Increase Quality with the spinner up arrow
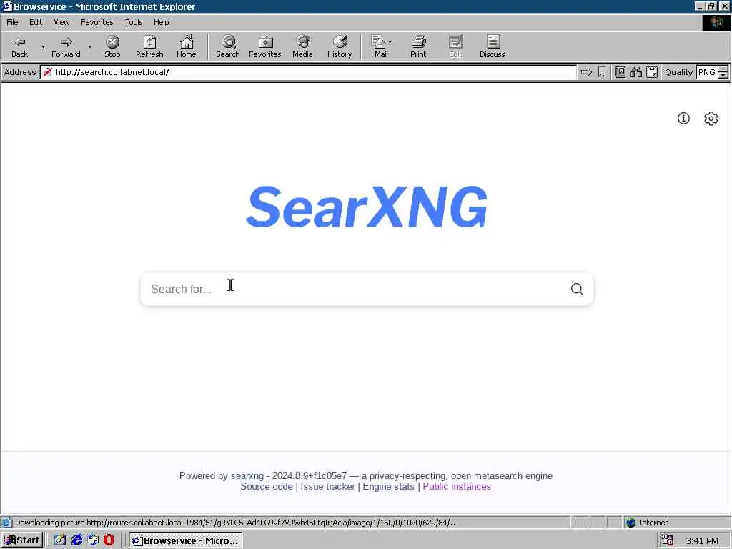Viewport: 732px width, 549px height. coord(723,69)
